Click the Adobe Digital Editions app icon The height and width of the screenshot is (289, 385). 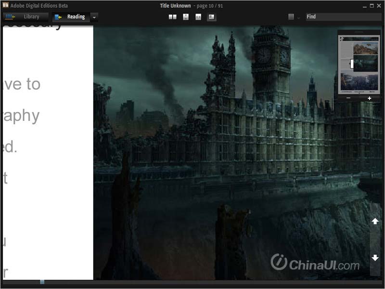[x=5, y=5]
